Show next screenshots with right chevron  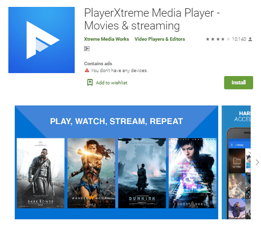(x=258, y=162)
